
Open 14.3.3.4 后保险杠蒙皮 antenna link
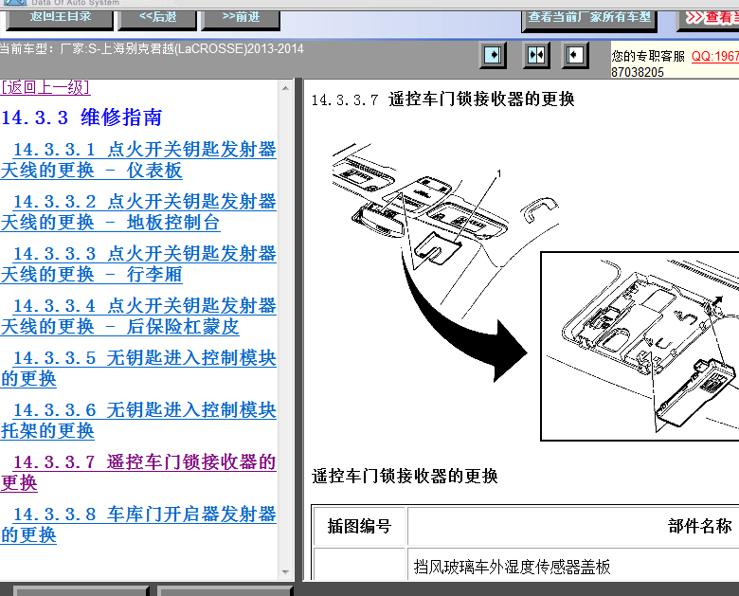coord(138,316)
